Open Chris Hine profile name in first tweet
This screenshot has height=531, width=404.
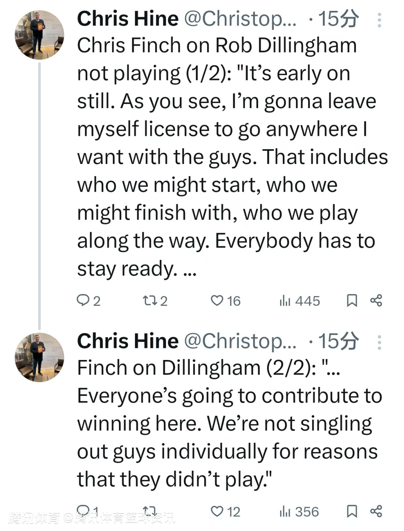pos(128,19)
